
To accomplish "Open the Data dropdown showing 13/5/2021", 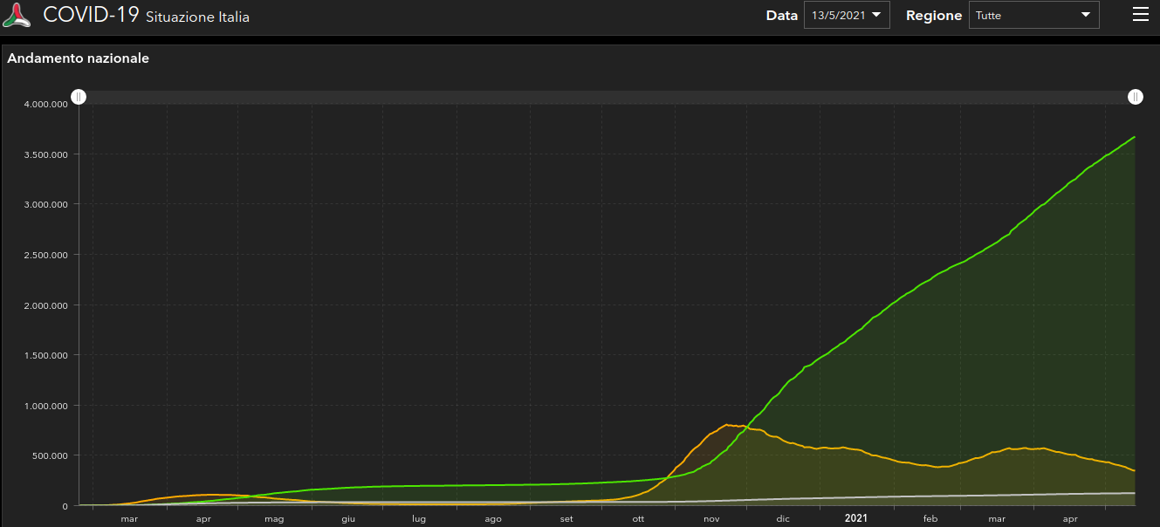I will point(846,15).
